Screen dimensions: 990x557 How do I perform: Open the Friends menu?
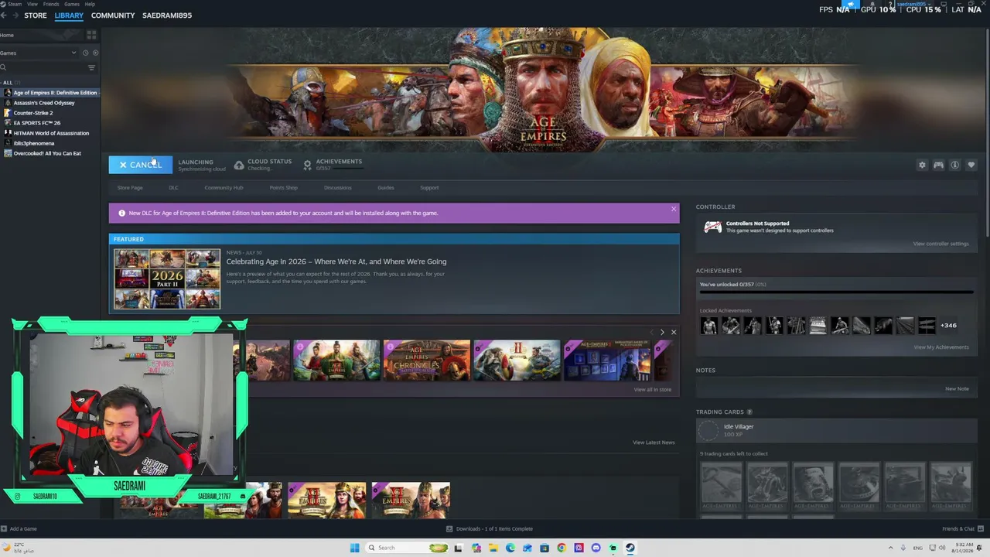click(51, 4)
